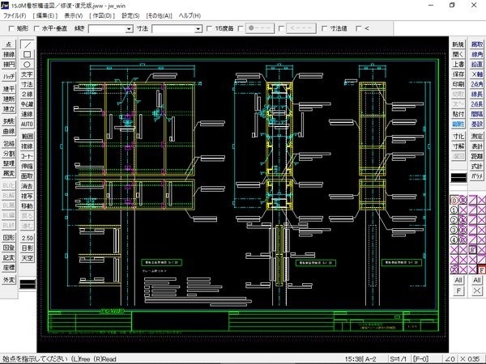This screenshot has height=364, width=486.
Task: Choose the 2線 double line tool
Action: click(x=28, y=94)
